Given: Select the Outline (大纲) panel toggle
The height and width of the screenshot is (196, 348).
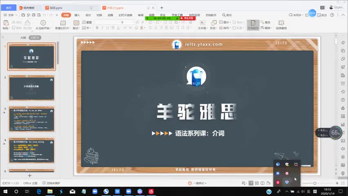Looking at the screenshot, I should coord(23,38).
